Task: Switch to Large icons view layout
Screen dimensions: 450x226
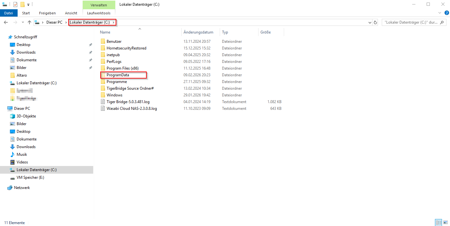Action: coord(445,222)
